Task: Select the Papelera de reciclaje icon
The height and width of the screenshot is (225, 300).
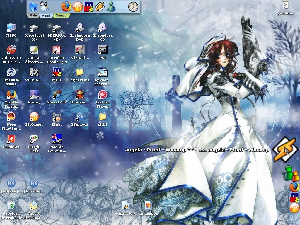Action: tap(11, 210)
